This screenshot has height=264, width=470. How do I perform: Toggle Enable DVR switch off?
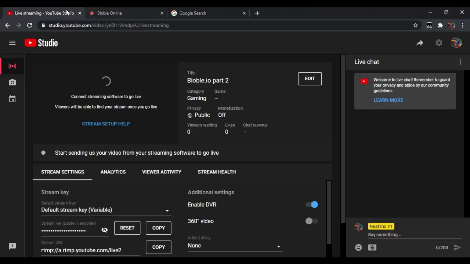[x=312, y=205]
